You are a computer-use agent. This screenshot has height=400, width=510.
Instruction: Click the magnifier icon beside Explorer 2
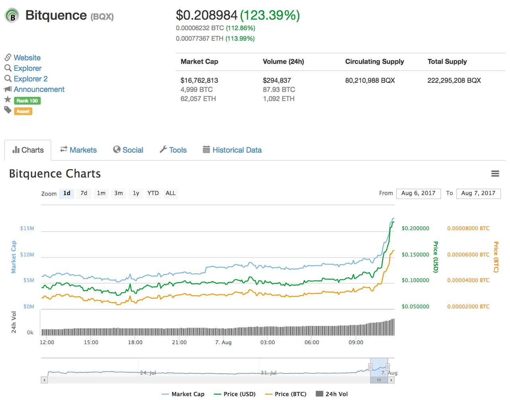coord(8,78)
